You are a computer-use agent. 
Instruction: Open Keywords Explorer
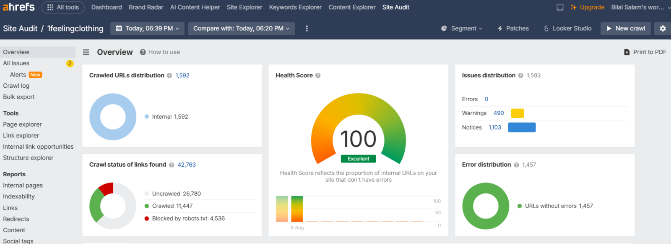(x=295, y=7)
